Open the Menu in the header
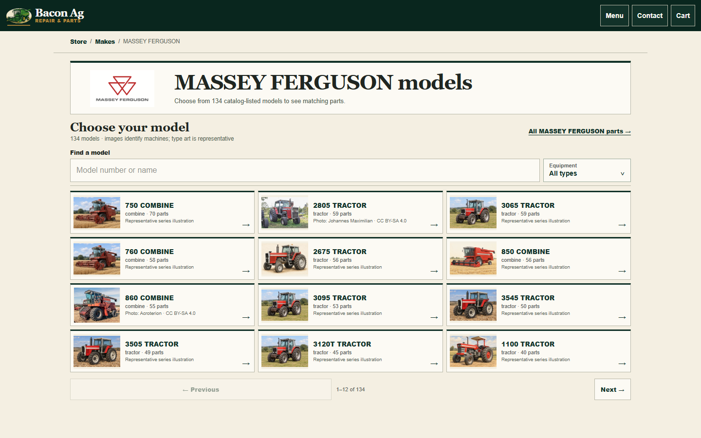701x438 pixels. click(614, 16)
